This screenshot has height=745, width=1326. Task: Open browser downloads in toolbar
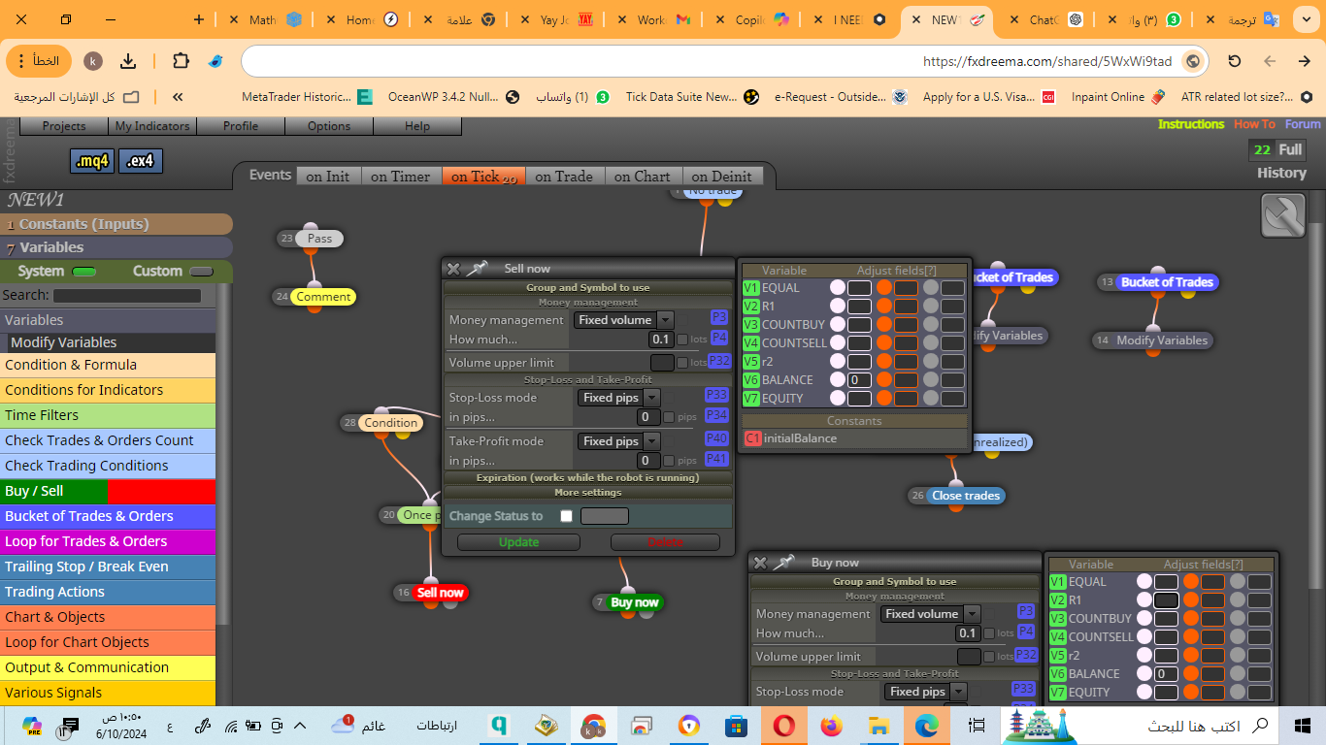click(128, 61)
